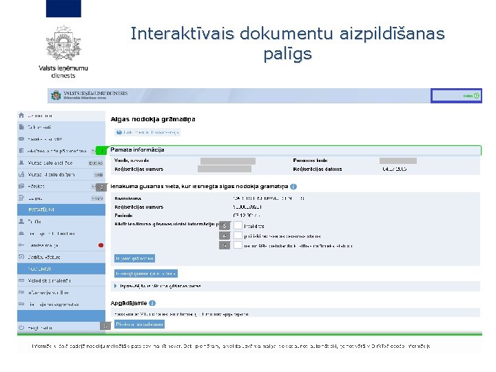496x372 pixels.
Task: Click the Algas nodokļa grāmatiņa page title
Action: (x=153, y=119)
